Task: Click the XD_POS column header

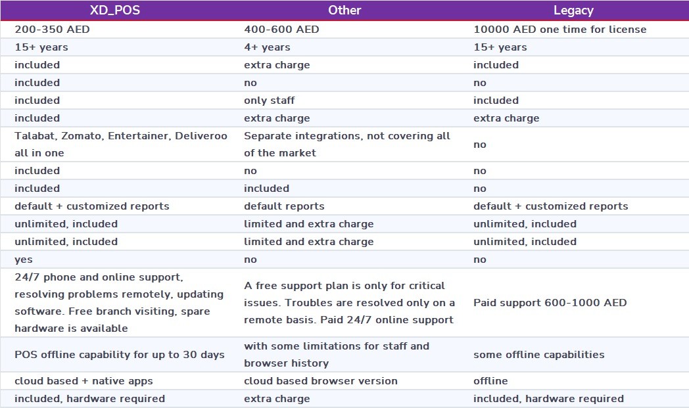Action: pos(115,11)
